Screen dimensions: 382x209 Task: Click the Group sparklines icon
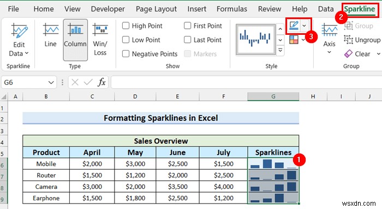tap(348, 26)
